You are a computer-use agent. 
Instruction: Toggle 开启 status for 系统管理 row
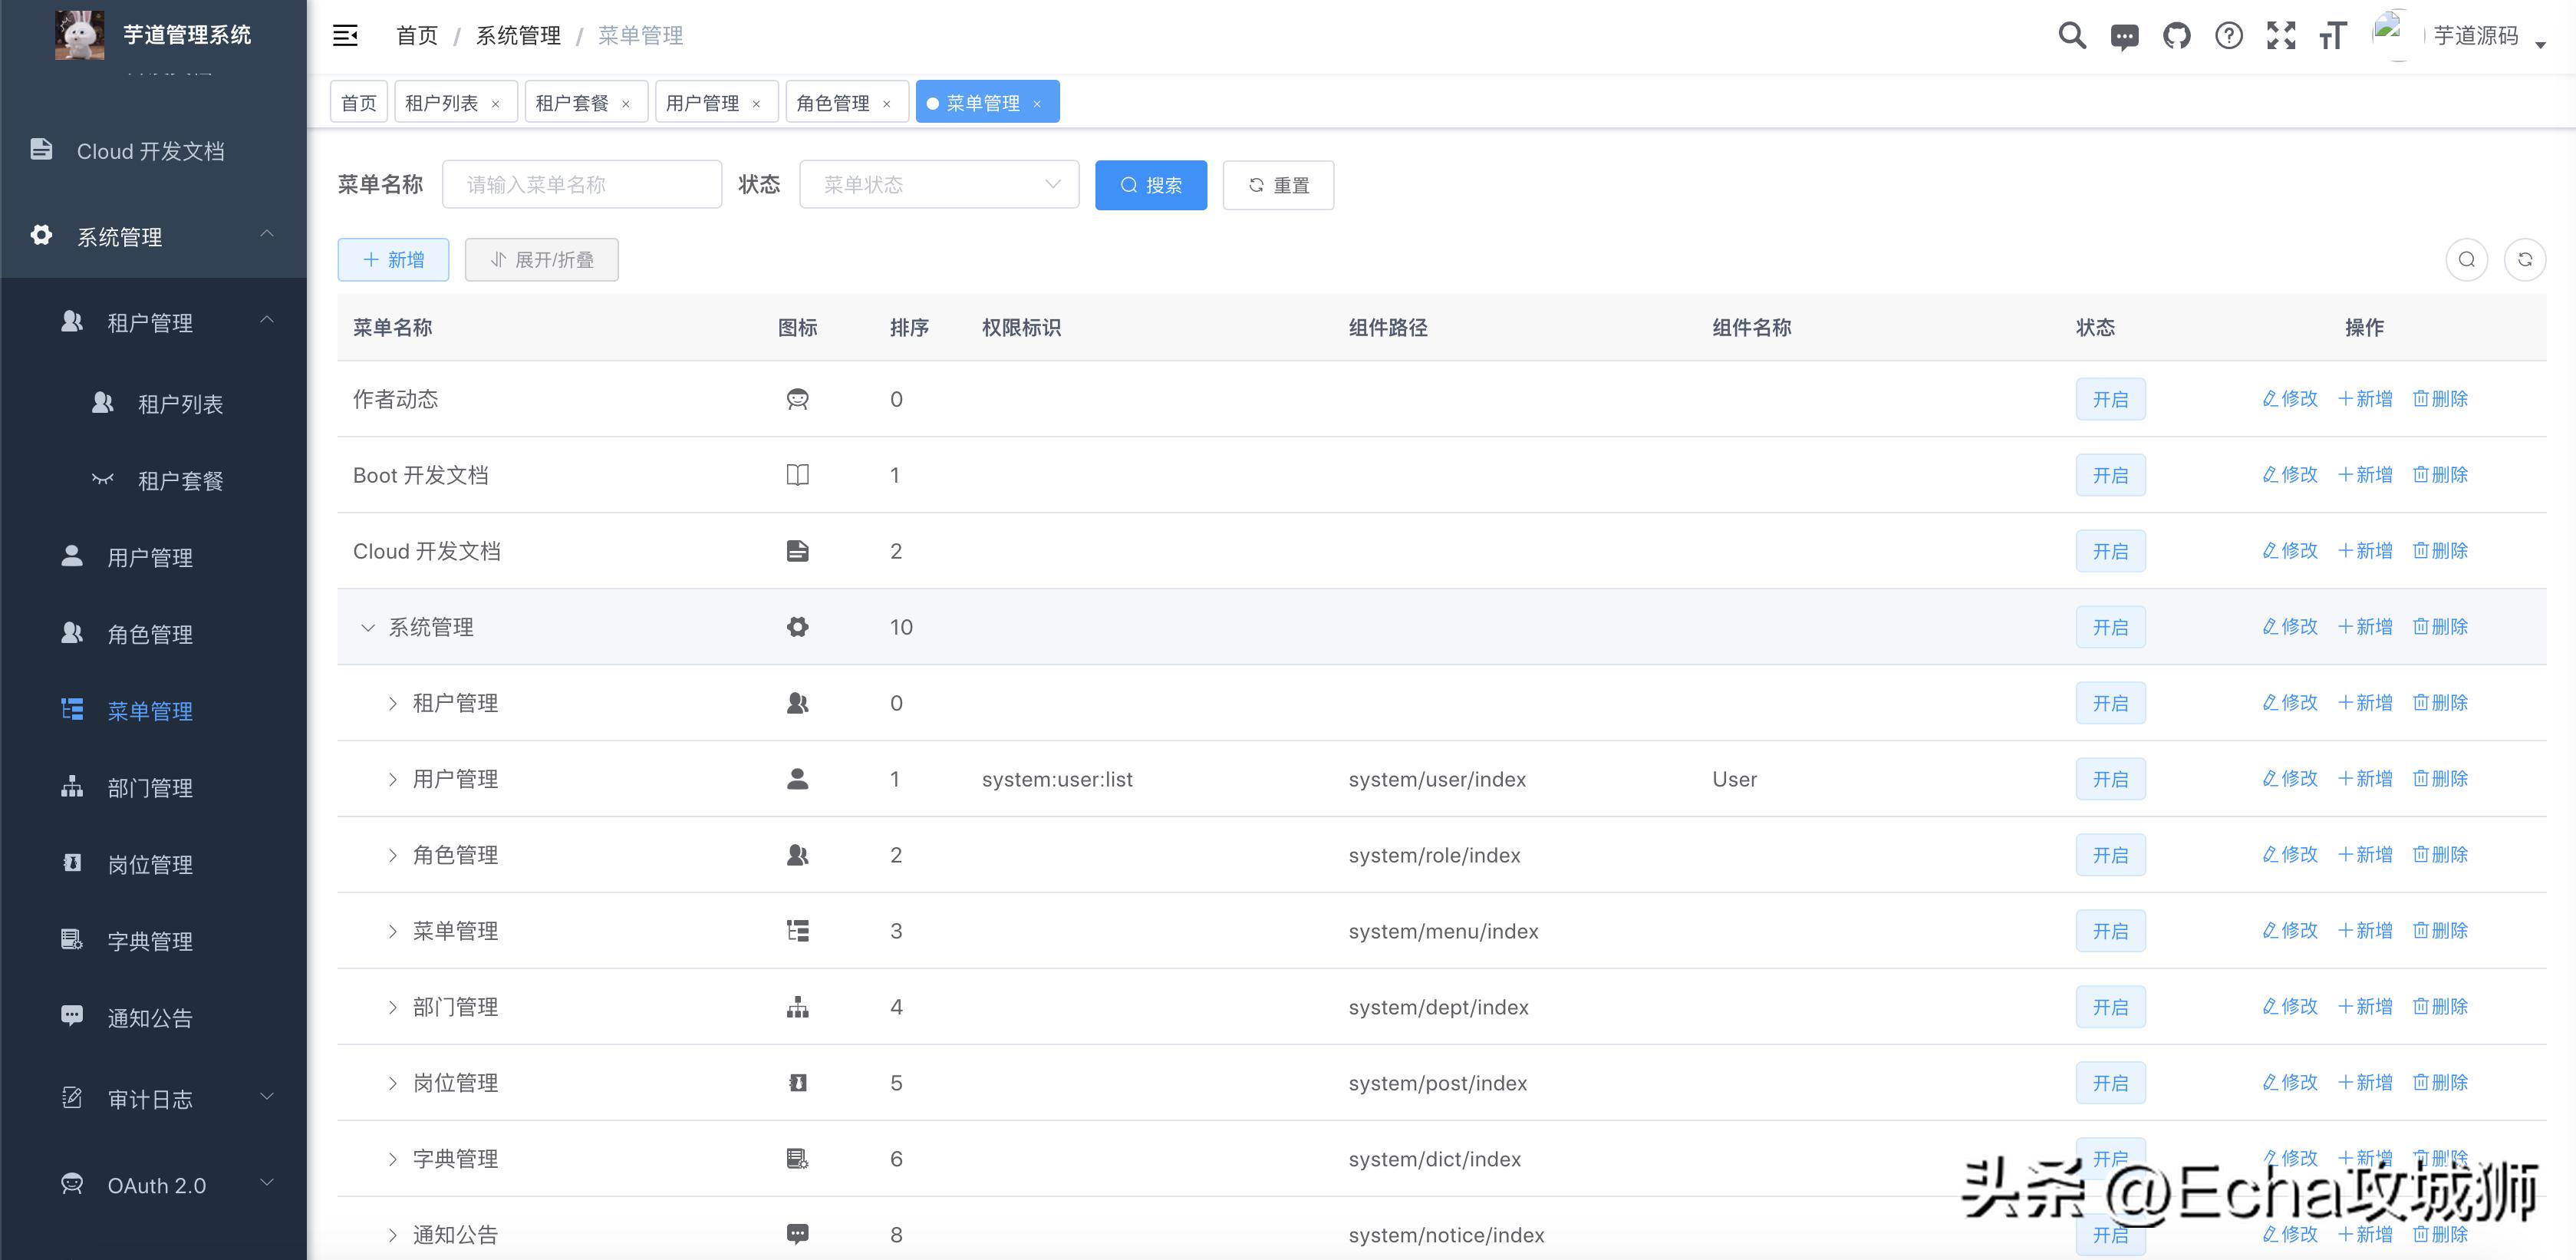pos(2110,627)
